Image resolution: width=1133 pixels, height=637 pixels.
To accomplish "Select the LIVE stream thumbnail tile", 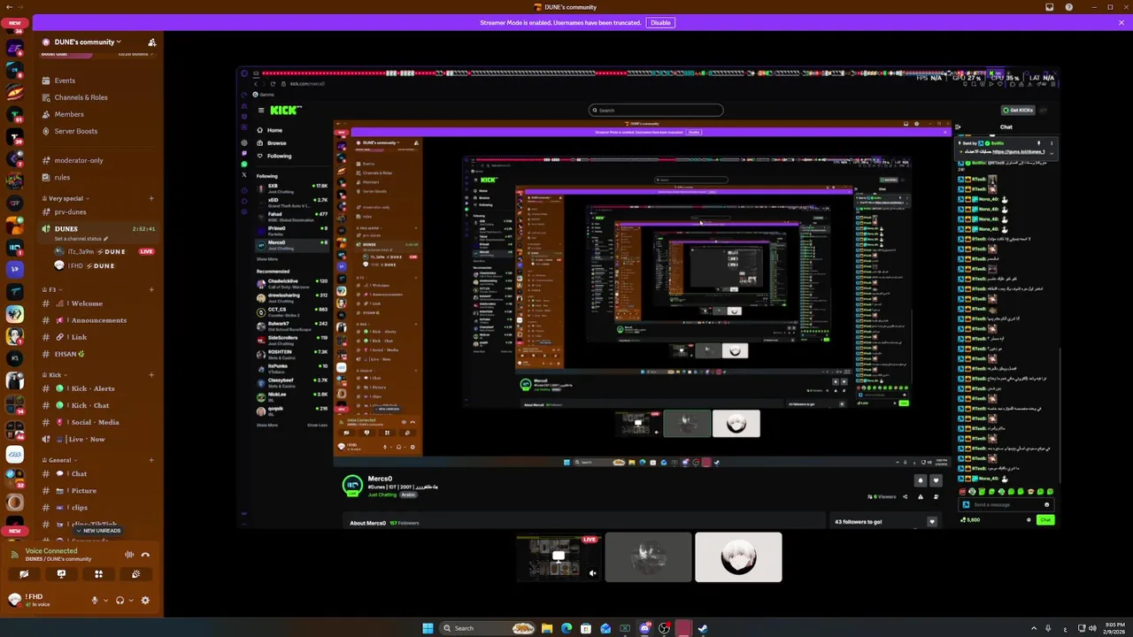I will click(559, 557).
